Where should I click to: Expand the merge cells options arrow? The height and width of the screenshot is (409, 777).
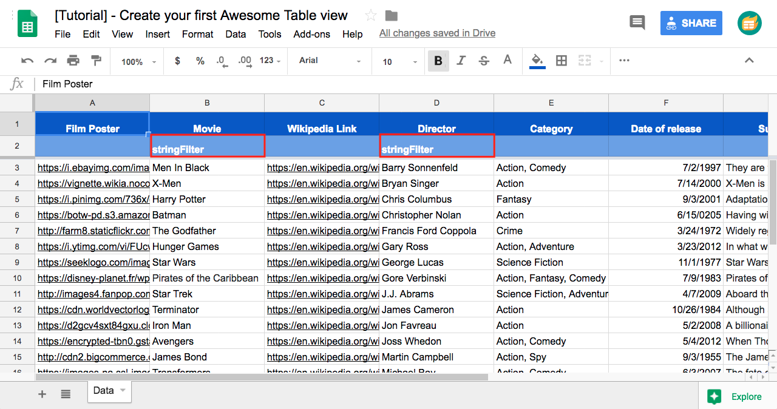(x=602, y=61)
